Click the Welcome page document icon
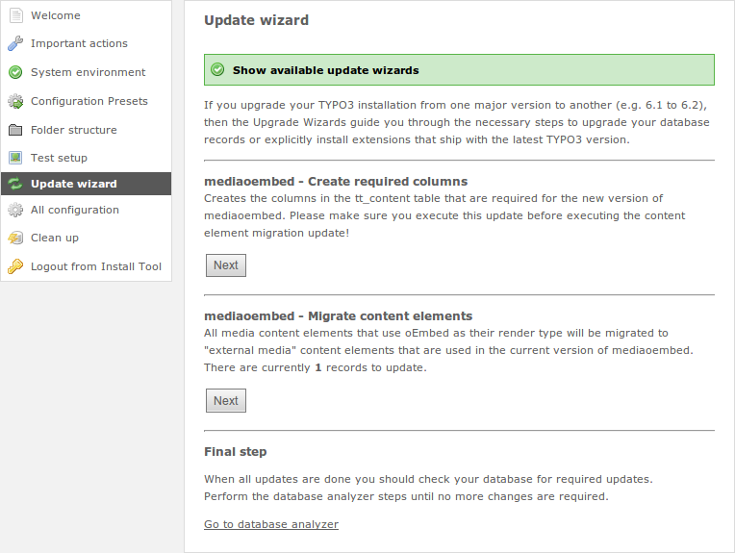Image resolution: width=735 pixels, height=553 pixels. (x=15, y=15)
